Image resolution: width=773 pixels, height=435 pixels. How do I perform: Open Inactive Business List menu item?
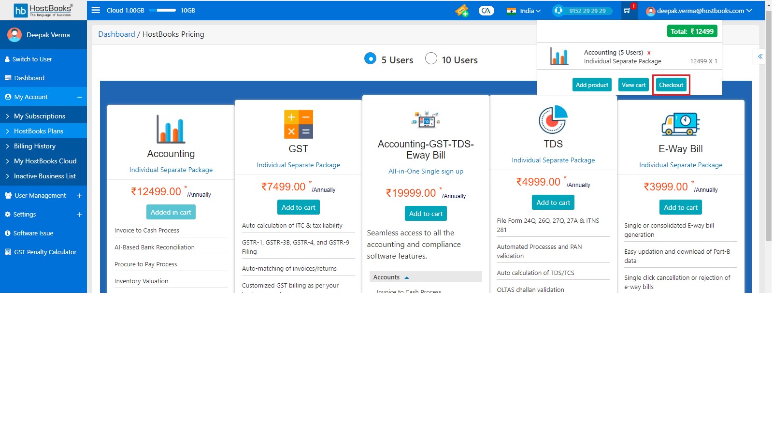pyautogui.click(x=43, y=176)
